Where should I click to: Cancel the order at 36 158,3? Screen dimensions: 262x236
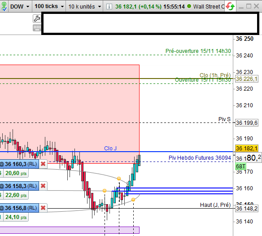(x=43, y=186)
